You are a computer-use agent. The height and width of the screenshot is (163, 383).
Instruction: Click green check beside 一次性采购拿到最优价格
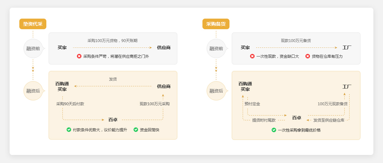pyautogui.click(x=274, y=130)
